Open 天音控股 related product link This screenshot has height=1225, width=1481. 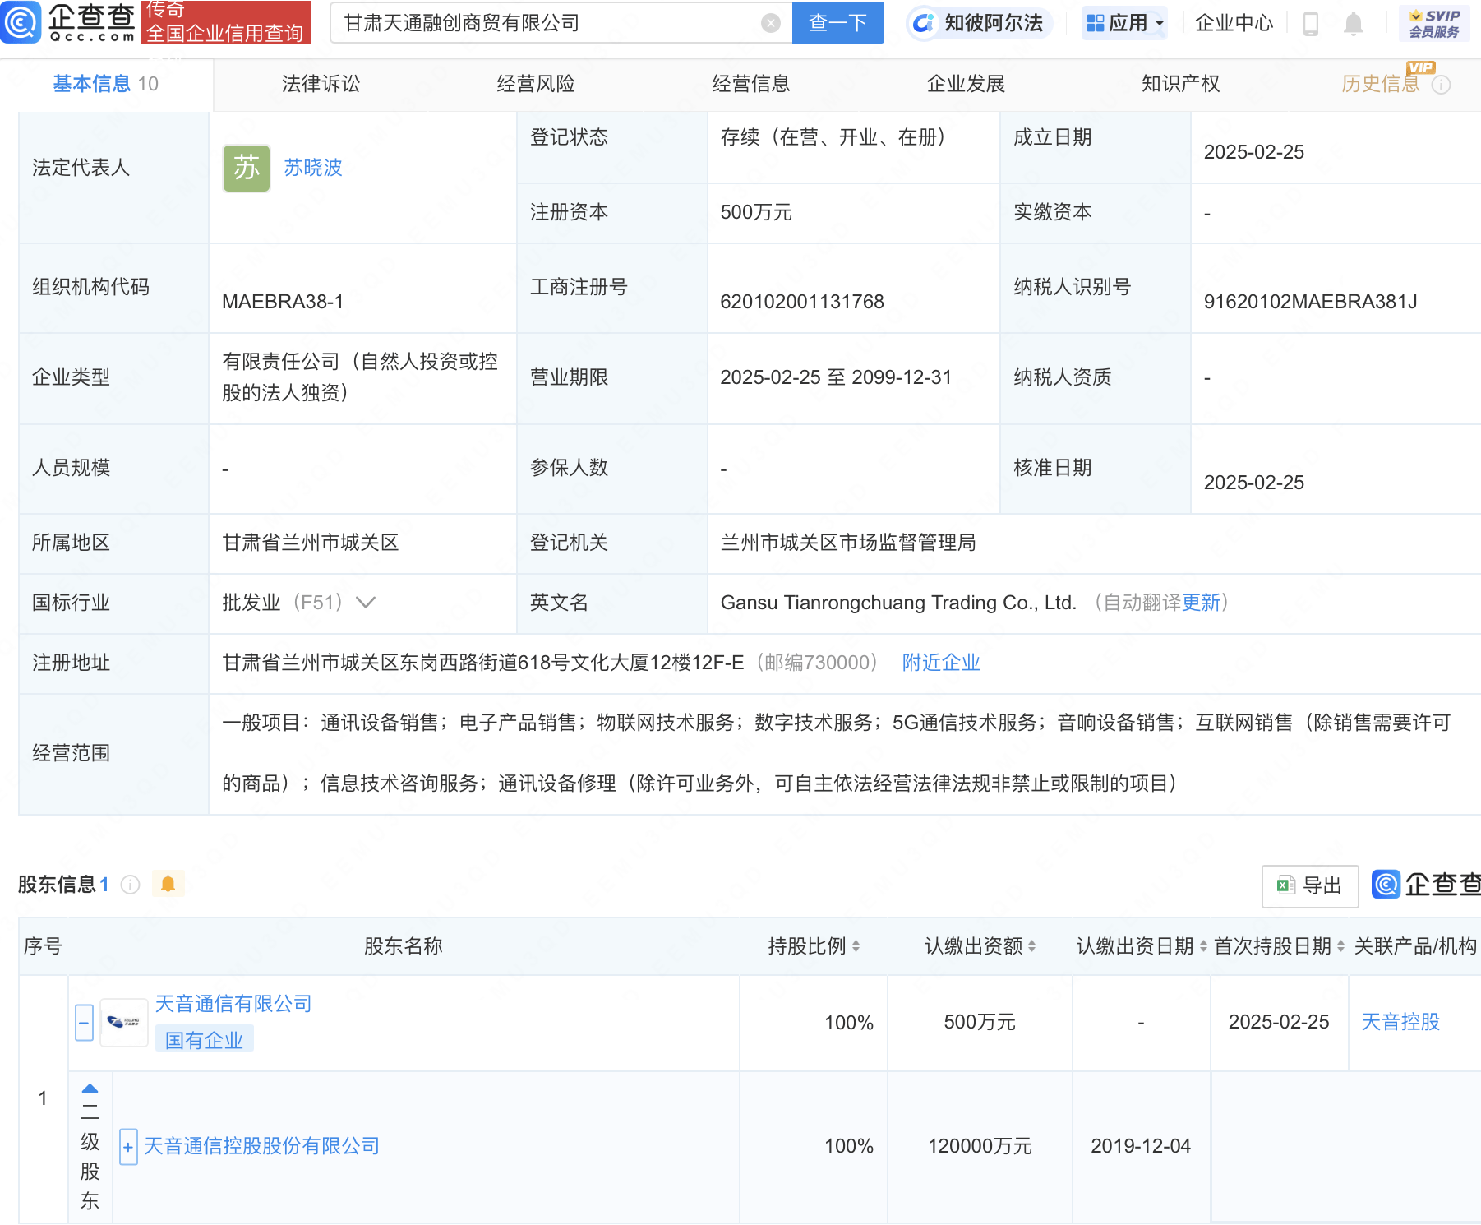[1400, 1022]
